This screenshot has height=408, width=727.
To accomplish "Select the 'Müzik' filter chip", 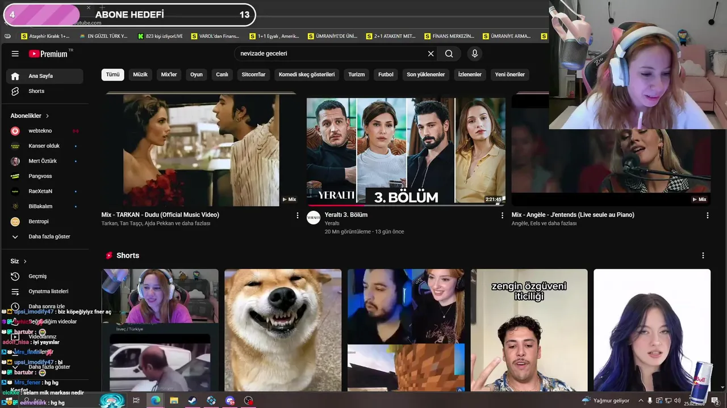I will coord(140,74).
